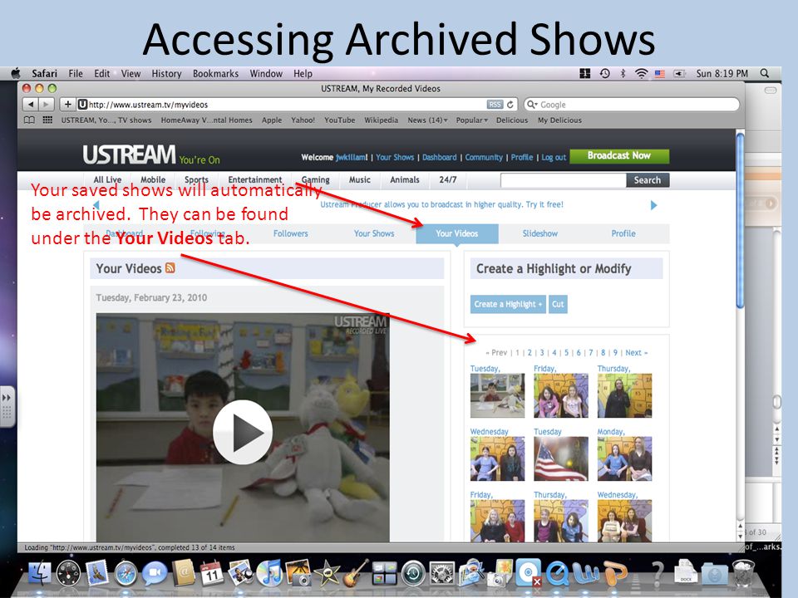Click the Cut button
Image resolution: width=798 pixels, height=598 pixels.
558,304
